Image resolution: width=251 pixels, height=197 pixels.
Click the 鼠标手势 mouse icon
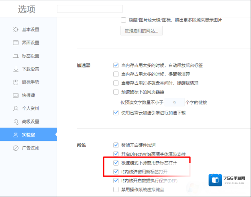click(x=16, y=82)
